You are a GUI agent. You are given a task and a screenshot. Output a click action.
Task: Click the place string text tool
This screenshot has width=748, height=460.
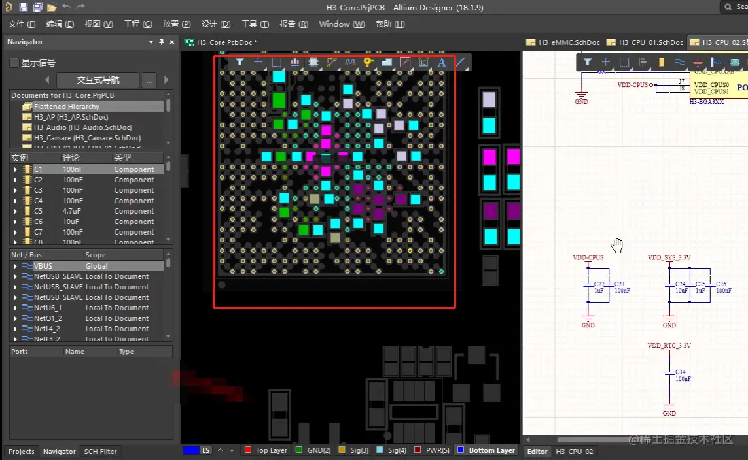coord(442,63)
